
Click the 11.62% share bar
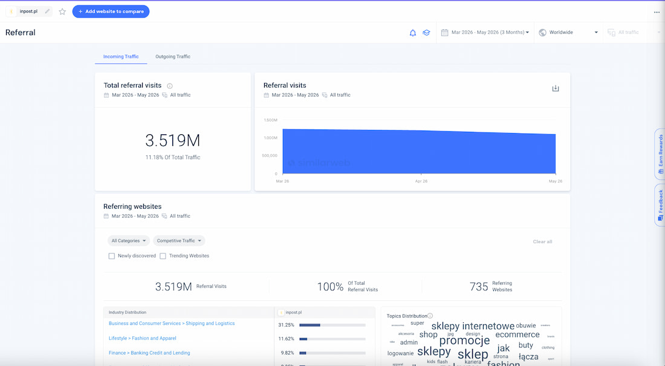(332, 339)
